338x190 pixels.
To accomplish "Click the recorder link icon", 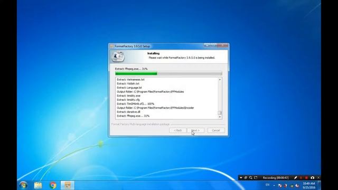I will coord(246,178).
